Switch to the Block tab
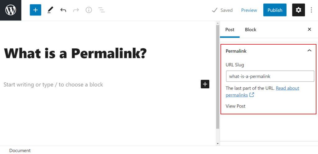Viewport: 318px width, 154px height. [251, 29]
